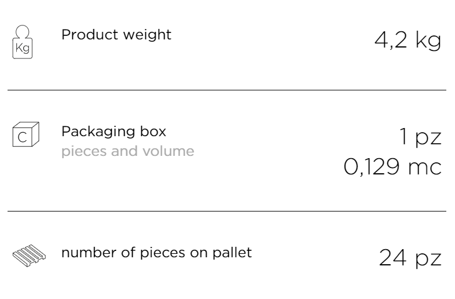This screenshot has width=455, height=299.
Task: Select the pallet icon
Action: [x=29, y=256]
